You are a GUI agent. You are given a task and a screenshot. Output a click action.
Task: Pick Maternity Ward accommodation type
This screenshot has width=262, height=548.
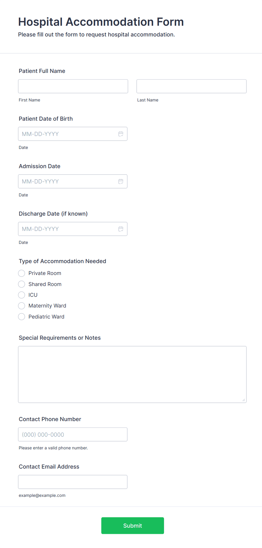pos(22,306)
